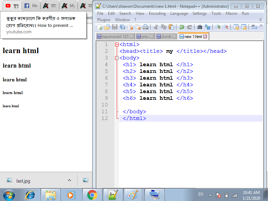The image size is (268, 201).
Task: Click the New file toolbar icon
Action: pos(99,27)
